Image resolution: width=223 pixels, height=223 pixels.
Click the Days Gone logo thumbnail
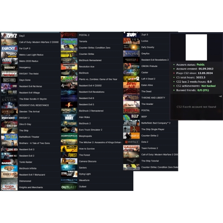(9, 80)
